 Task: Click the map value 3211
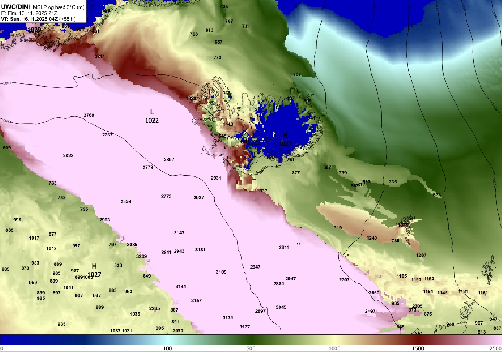point(100,56)
